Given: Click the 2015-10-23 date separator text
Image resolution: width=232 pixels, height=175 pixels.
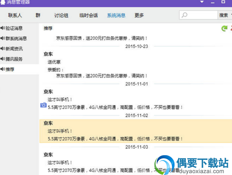Looking at the screenshot, I should (x=137, y=46).
